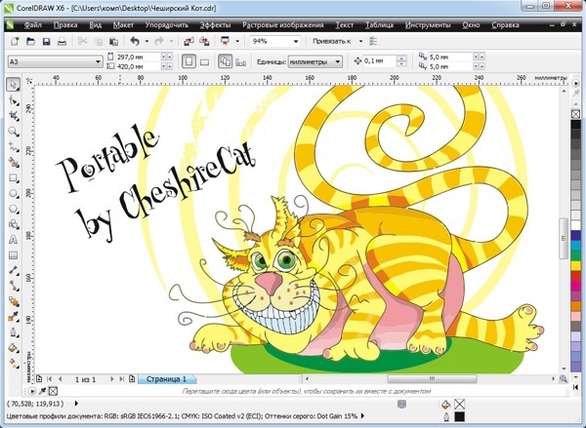The height and width of the screenshot is (428, 586).
Task: Click the Print icon in toolbar
Action: pyautogui.click(x=62, y=42)
